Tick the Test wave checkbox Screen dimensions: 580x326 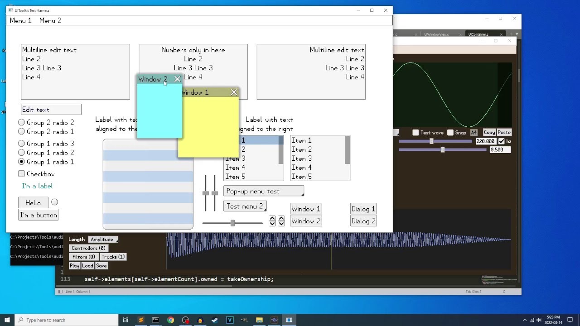pyautogui.click(x=416, y=133)
